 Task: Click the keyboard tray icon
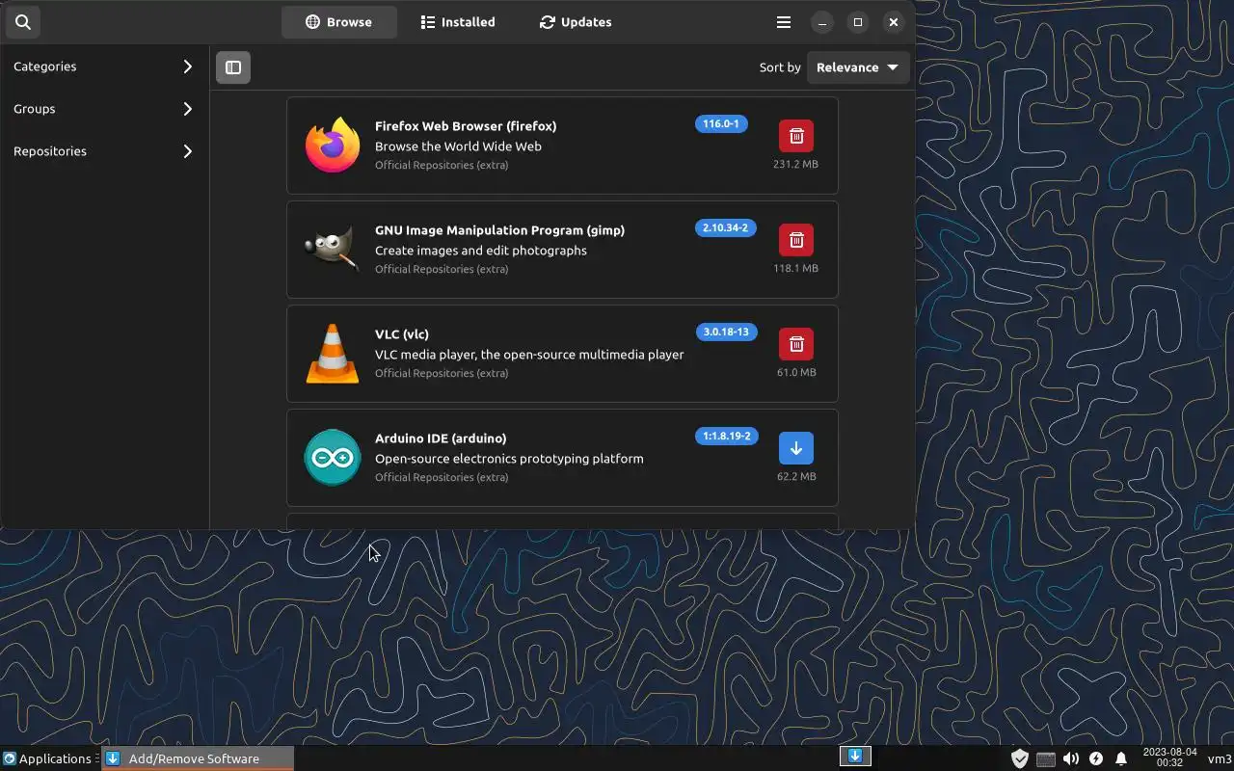point(1046,759)
